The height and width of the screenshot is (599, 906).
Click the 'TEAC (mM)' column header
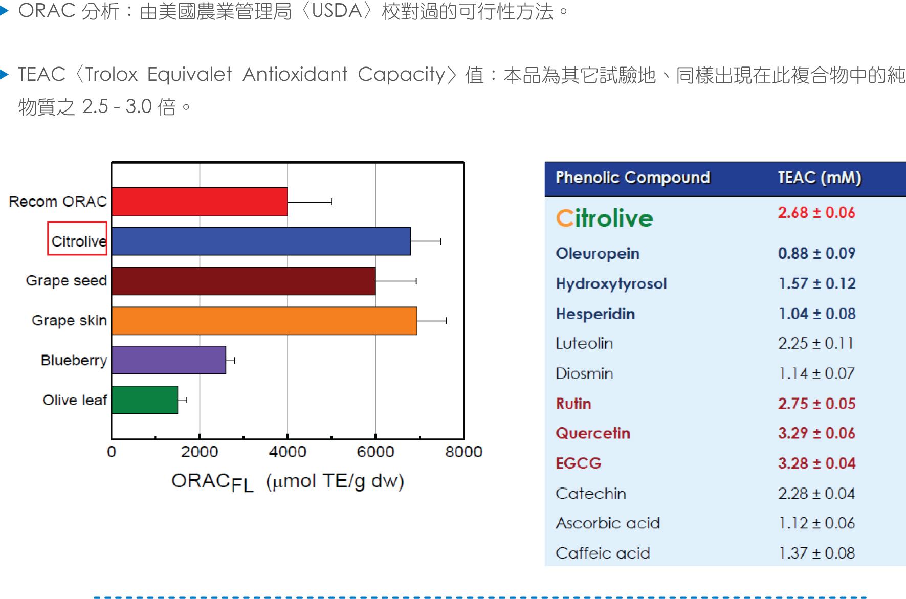tap(820, 178)
